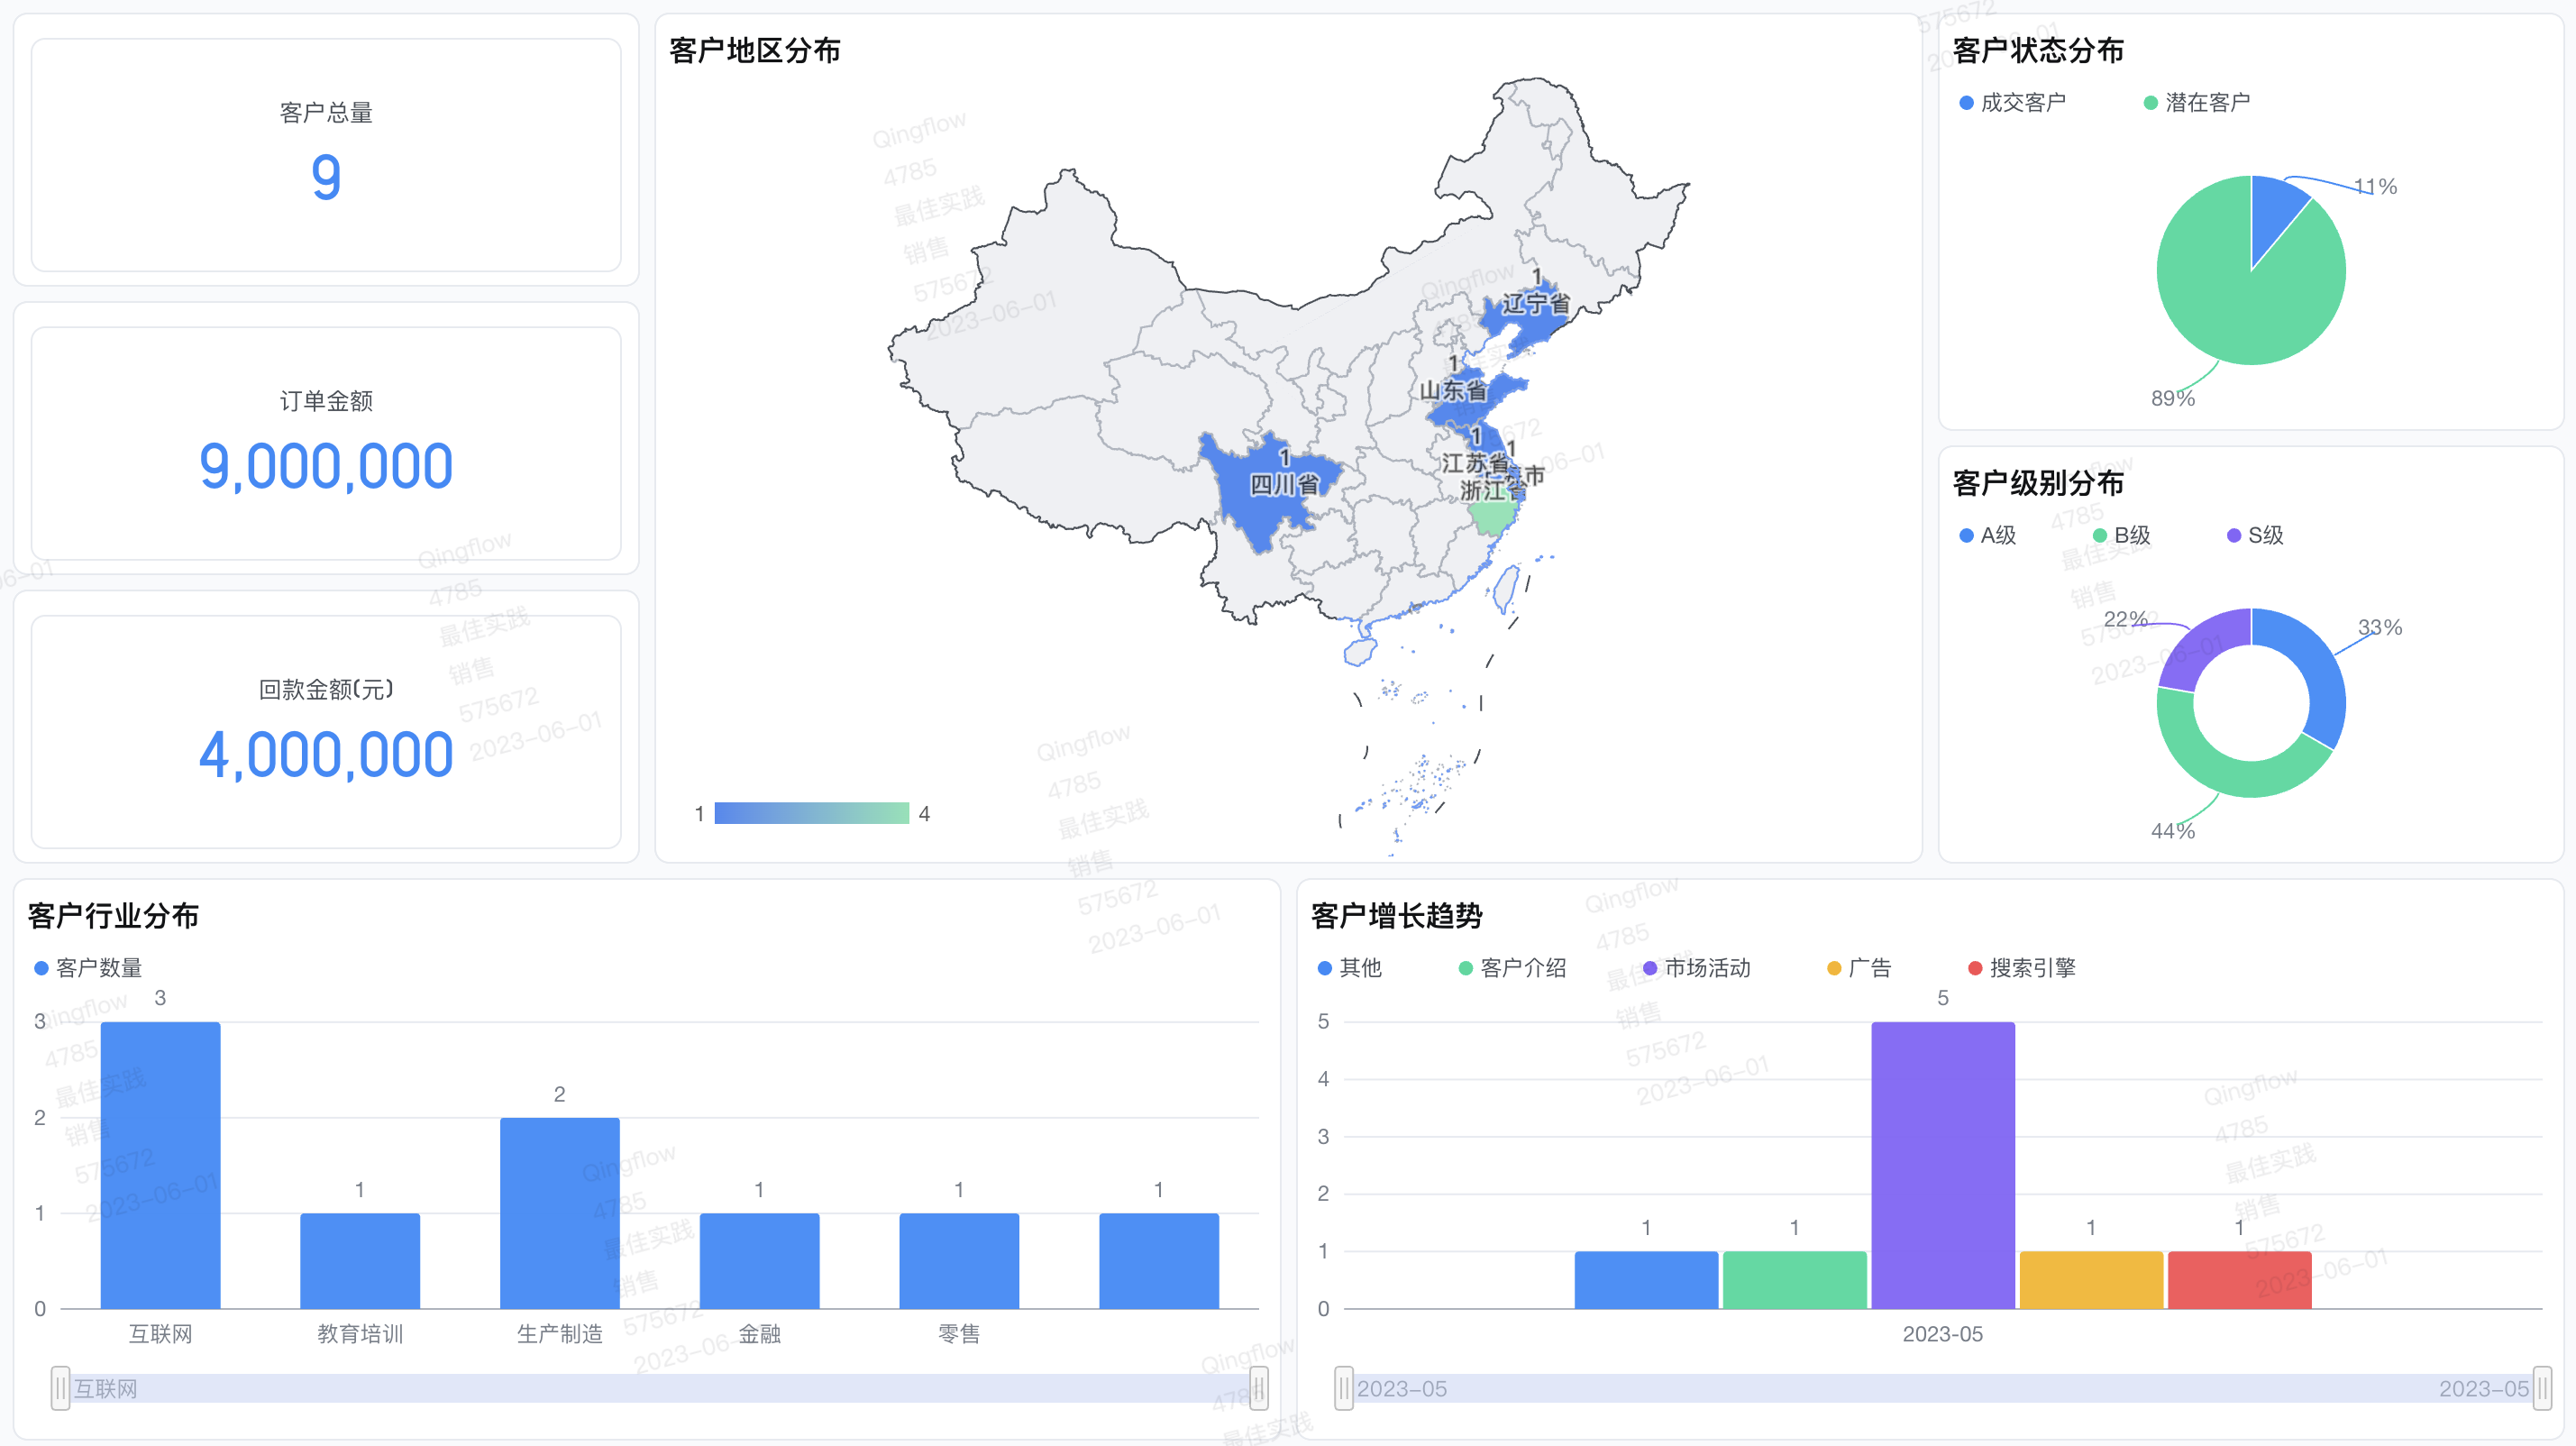Image resolution: width=2576 pixels, height=1446 pixels.
Task: Click the 客户状态分布 panel title
Action: pos(2038,50)
